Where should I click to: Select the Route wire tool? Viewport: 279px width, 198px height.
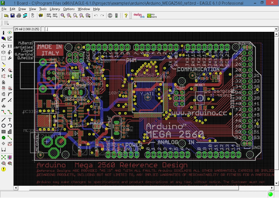4,112
